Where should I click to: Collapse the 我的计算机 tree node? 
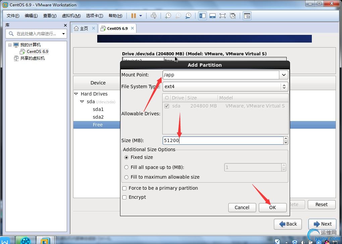(x=10, y=45)
